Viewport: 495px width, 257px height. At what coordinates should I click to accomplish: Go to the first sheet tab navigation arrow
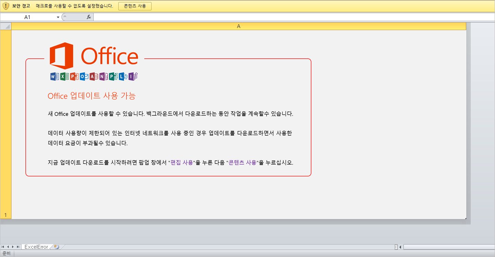point(3,247)
